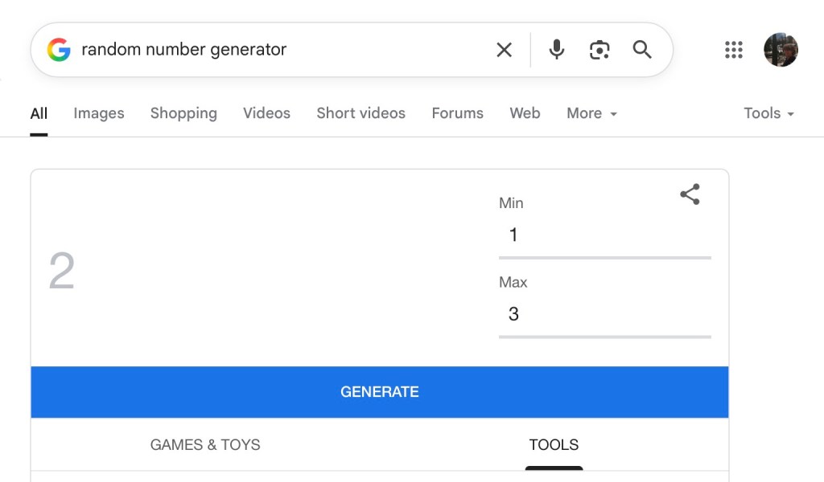Clear the search box text

pos(505,50)
